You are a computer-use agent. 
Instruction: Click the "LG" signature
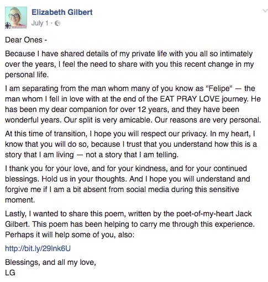point(10,273)
